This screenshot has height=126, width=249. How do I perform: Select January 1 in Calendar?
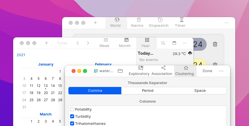pos(60,72)
